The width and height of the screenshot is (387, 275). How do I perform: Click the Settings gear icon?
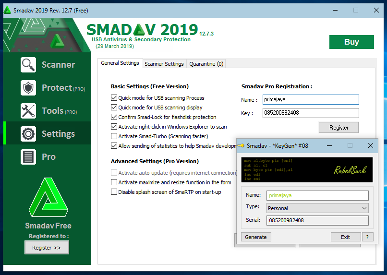click(x=28, y=134)
